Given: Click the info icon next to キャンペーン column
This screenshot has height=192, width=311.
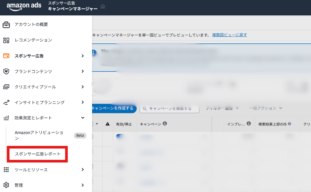Looking at the screenshot, I should (x=165, y=124).
